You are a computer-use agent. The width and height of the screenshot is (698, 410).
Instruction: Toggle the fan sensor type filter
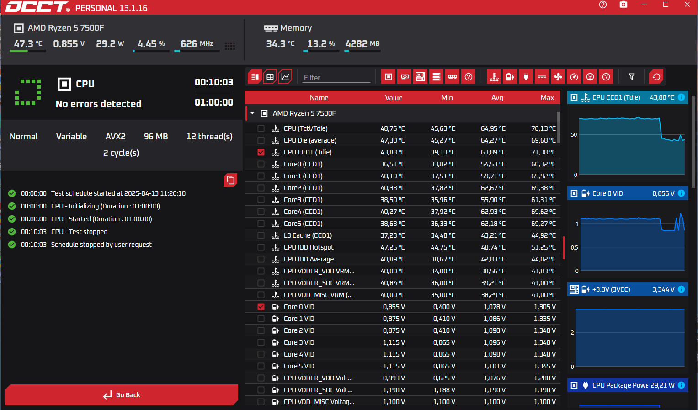pyautogui.click(x=558, y=77)
